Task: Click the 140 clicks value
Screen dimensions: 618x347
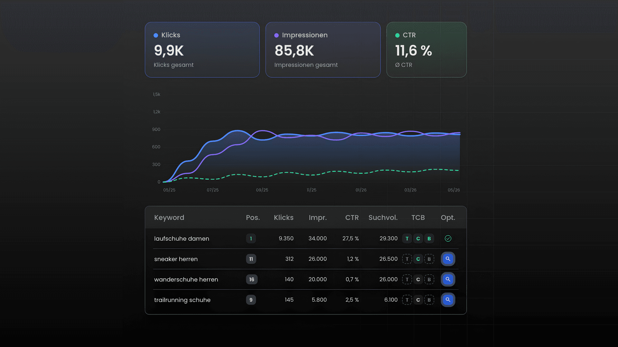Action: coord(289,280)
